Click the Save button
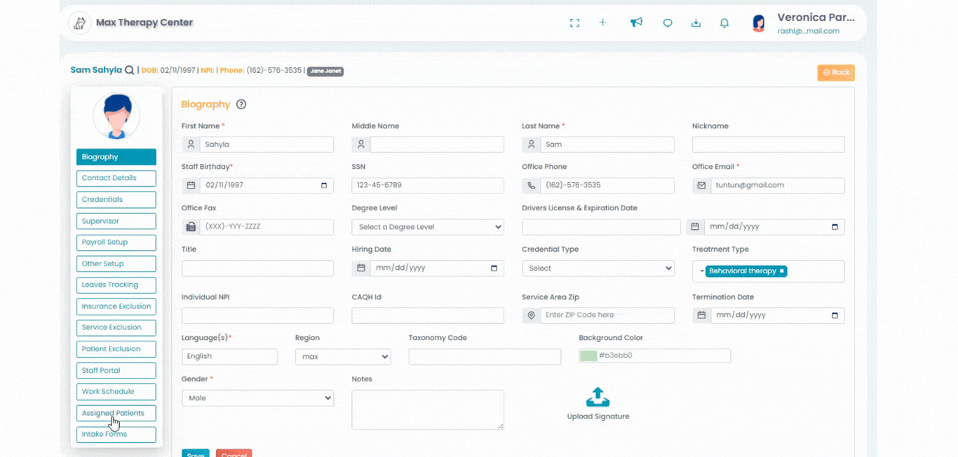The image size is (958, 457). point(196,453)
